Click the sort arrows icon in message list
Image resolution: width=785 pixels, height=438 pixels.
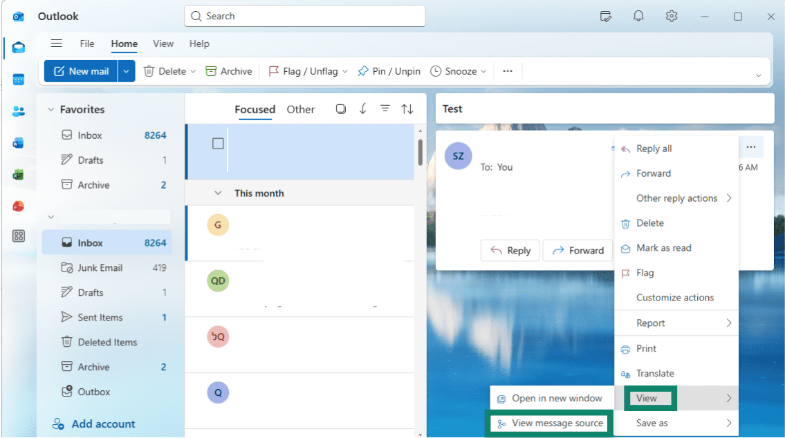point(407,109)
